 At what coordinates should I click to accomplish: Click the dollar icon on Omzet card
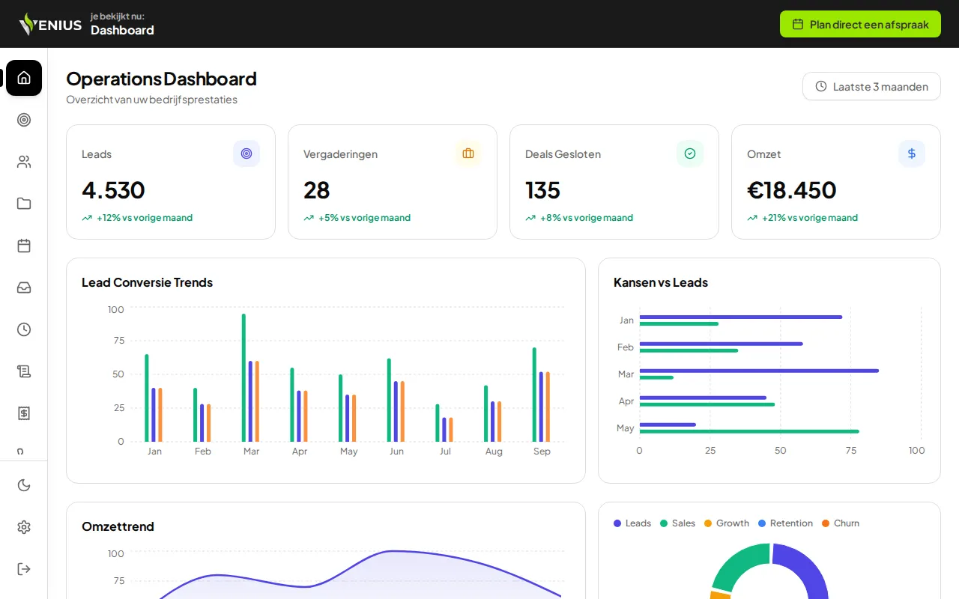click(912, 153)
